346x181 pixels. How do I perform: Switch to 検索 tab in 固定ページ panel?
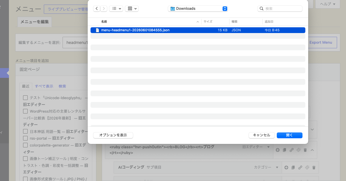[x=62, y=86]
